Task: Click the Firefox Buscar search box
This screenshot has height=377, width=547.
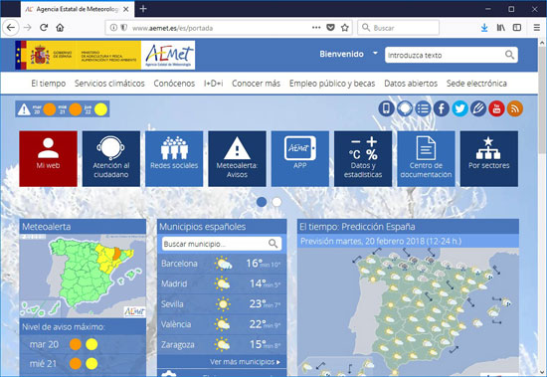Action: click(x=398, y=28)
